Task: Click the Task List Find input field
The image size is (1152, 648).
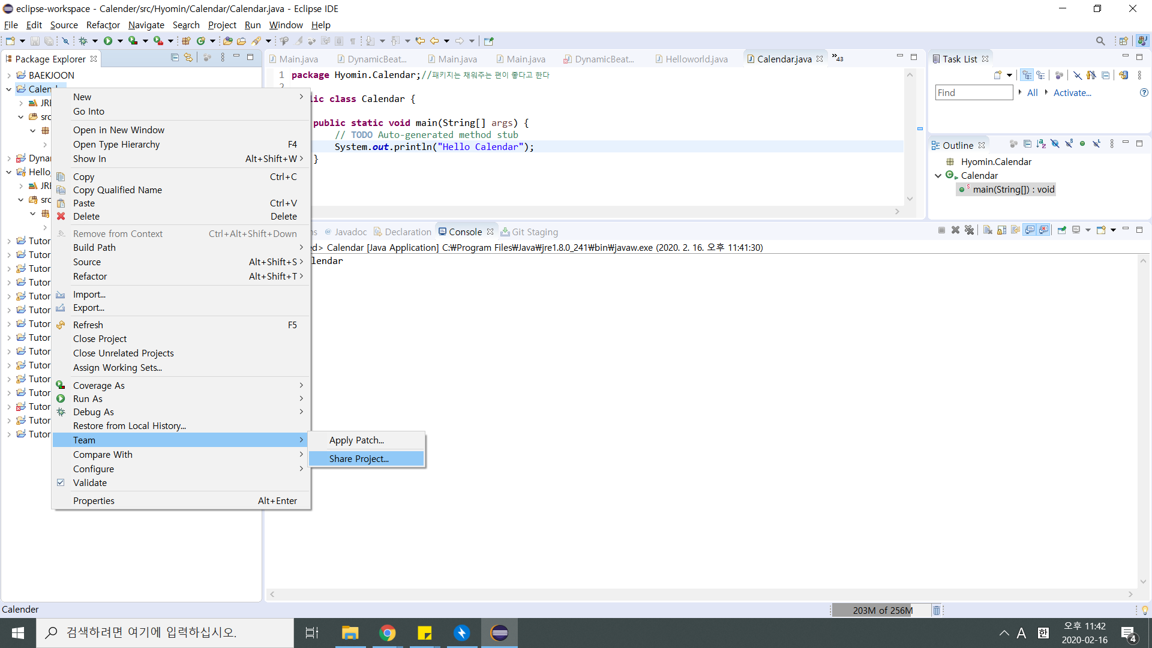Action: (x=973, y=92)
